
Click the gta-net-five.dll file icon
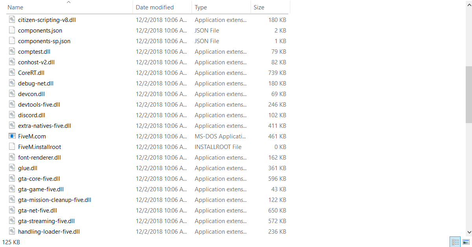point(12,211)
